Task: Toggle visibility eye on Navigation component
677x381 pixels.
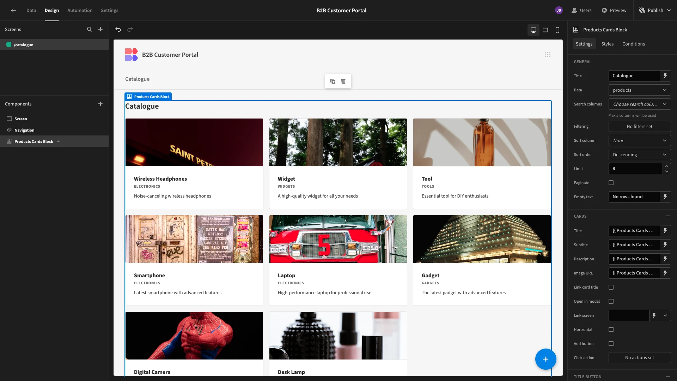Action: 9,130
